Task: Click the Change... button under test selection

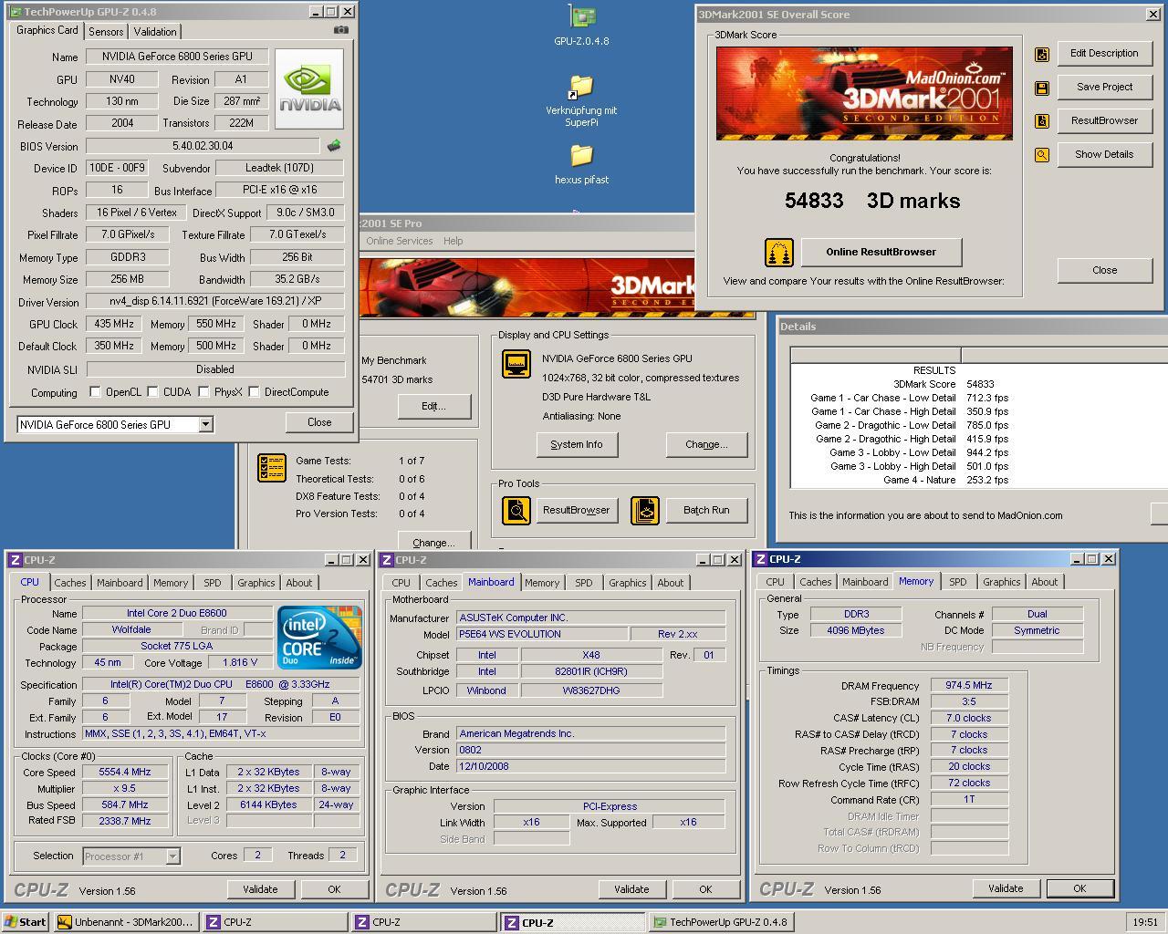Action: pos(433,542)
